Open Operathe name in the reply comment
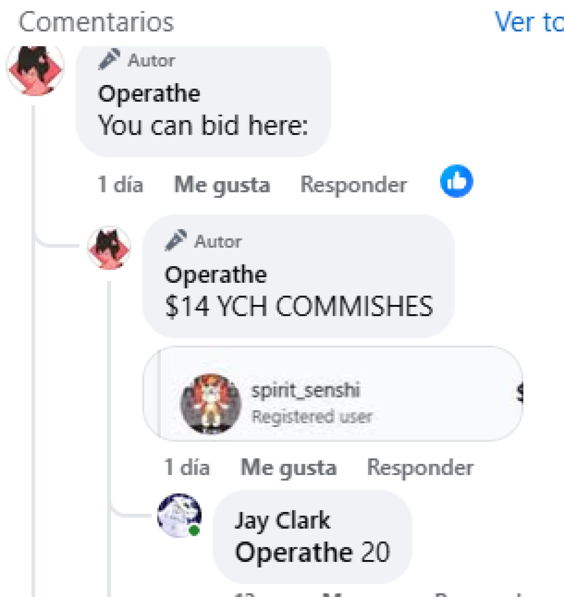Image resolution: width=564 pixels, height=597 pixels. point(216,275)
